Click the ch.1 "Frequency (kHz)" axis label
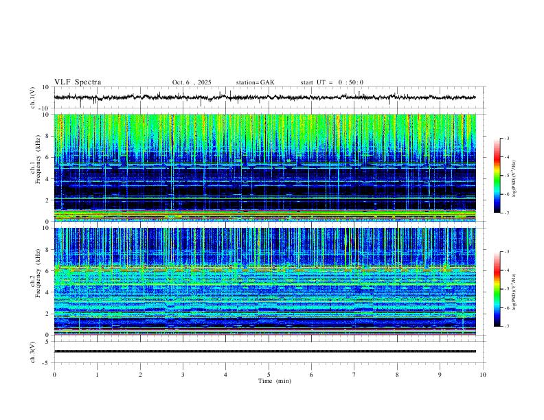 click(38, 160)
